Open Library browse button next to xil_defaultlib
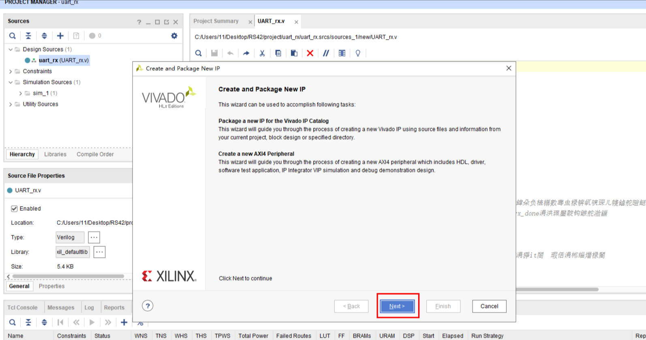646x340 pixels. pos(99,252)
